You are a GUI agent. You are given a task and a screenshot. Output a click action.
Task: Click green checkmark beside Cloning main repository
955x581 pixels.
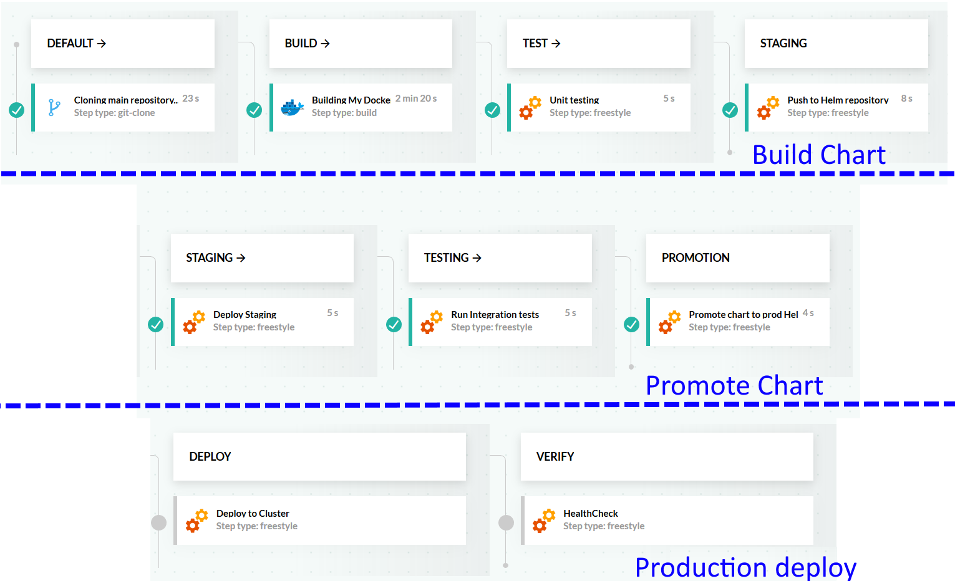[x=17, y=110]
